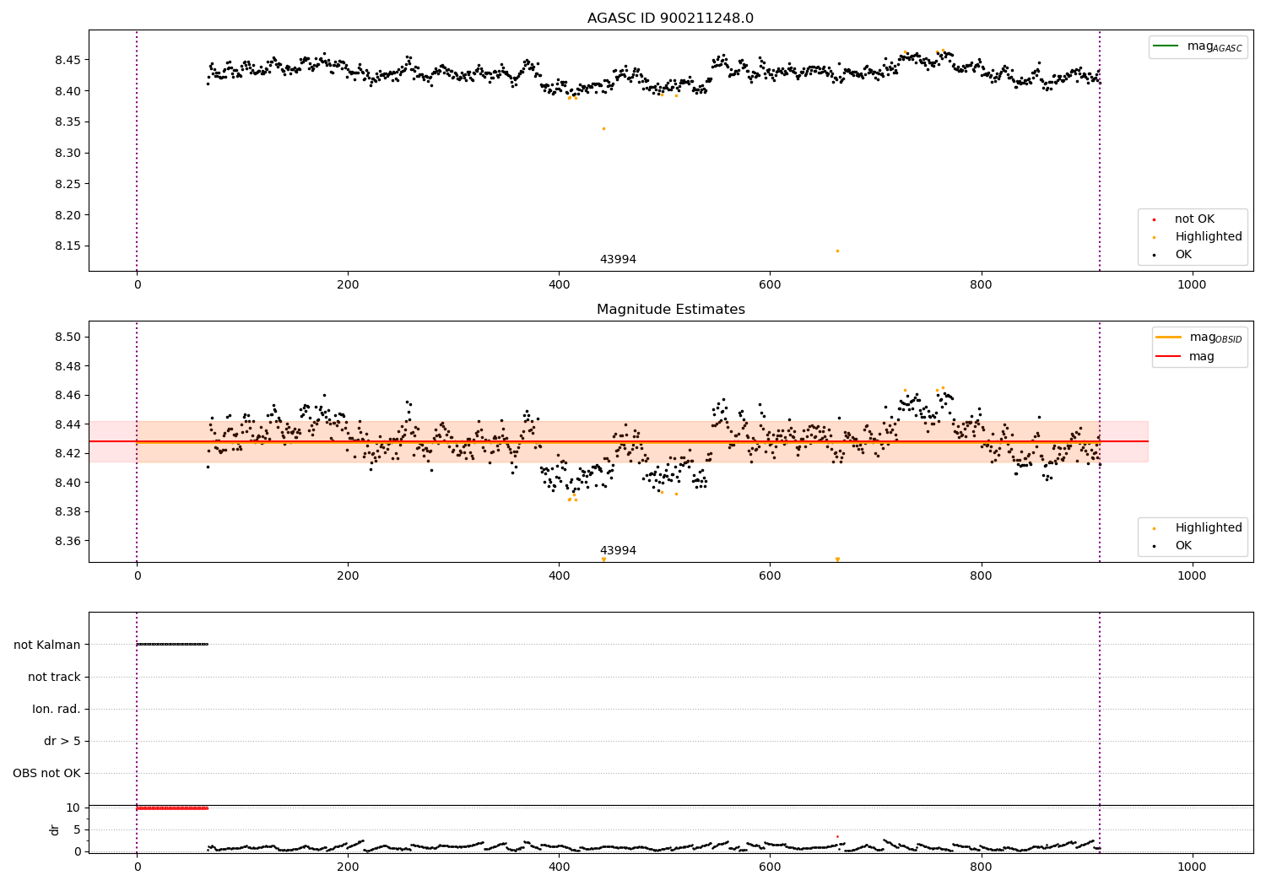This screenshot has width=1266, height=886.
Task: Click the 8.44 y-tick in Magnitude Estimates plot
Action: 68,424
